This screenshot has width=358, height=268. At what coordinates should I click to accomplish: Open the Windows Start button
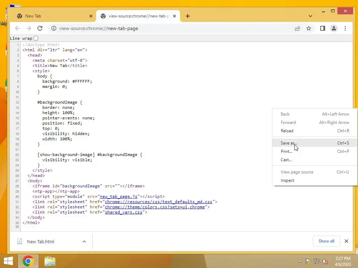click(8, 261)
